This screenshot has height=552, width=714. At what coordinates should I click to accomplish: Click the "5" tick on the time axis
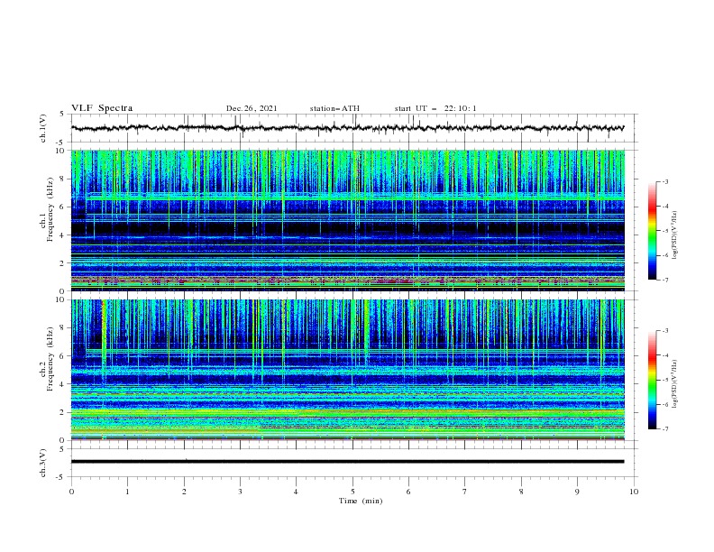click(x=352, y=492)
